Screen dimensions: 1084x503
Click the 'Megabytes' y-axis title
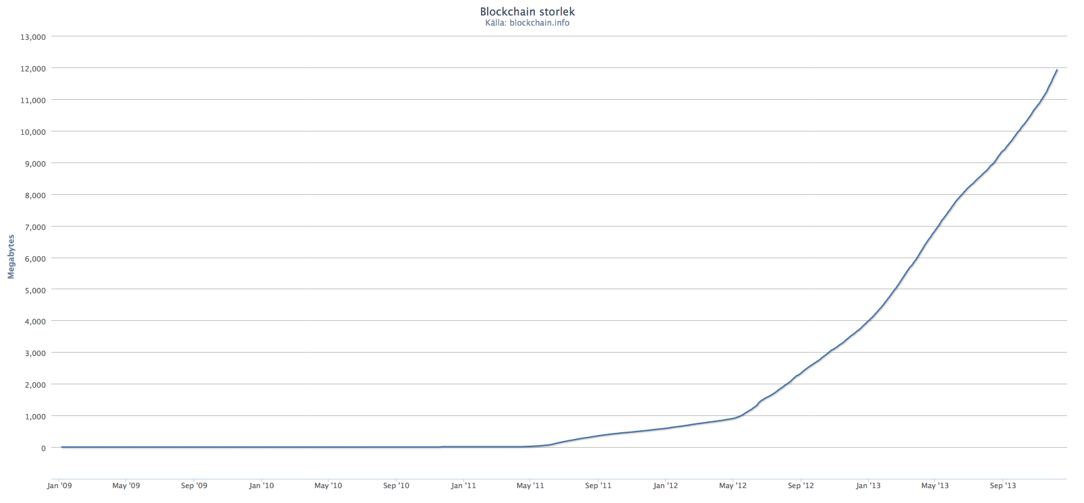coord(11,257)
